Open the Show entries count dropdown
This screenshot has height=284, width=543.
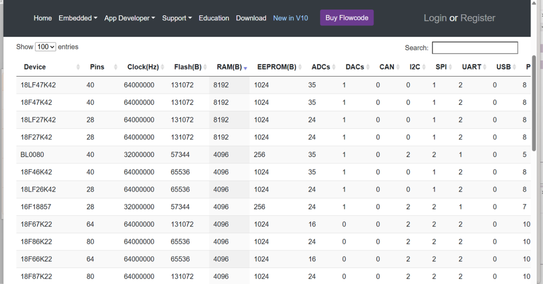pos(45,47)
